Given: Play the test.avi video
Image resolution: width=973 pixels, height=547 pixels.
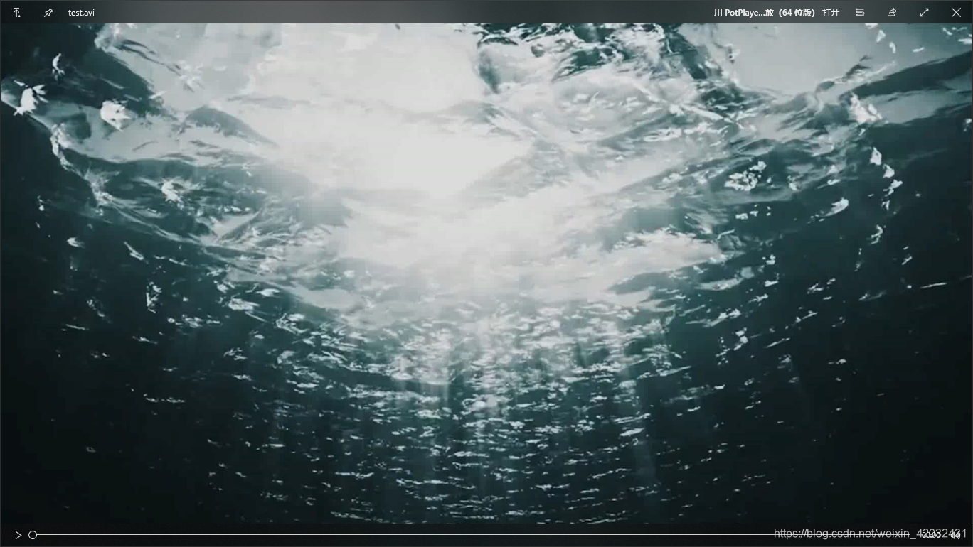Looking at the screenshot, I should [x=18, y=535].
